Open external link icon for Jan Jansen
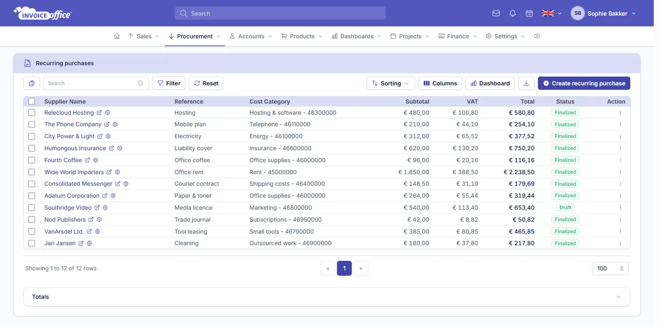 [81, 243]
